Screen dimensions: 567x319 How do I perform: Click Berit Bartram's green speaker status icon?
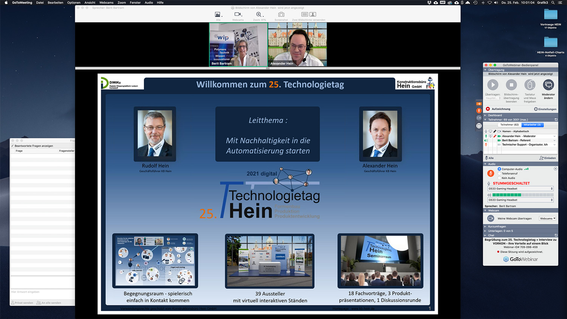(486, 140)
